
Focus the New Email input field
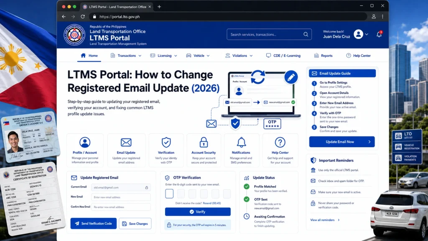click(121, 197)
